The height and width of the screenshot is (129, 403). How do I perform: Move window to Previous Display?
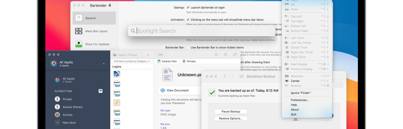coord(307,69)
